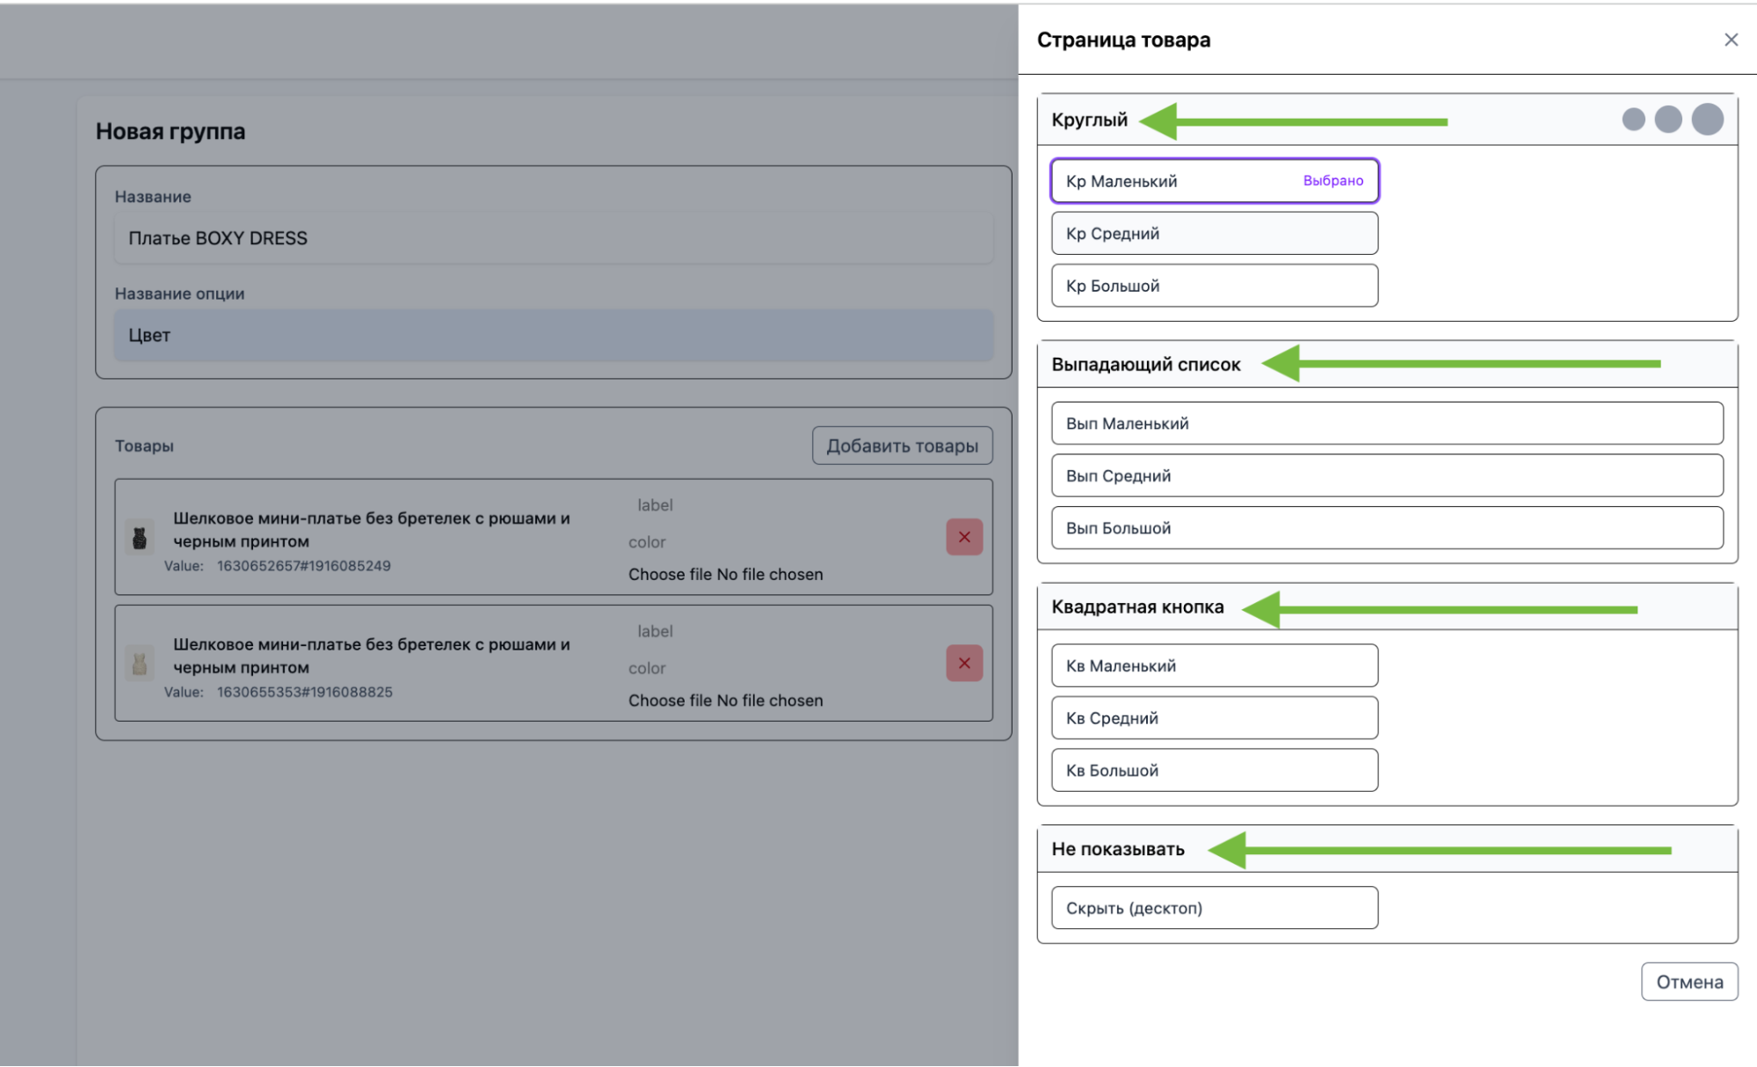This screenshot has height=1067, width=1757.
Task: Click the Название опции field with Цвет
Action: (554, 335)
